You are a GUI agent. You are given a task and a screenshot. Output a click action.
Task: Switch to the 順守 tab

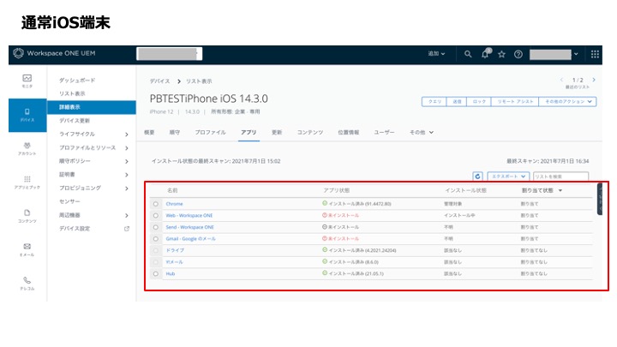click(174, 132)
